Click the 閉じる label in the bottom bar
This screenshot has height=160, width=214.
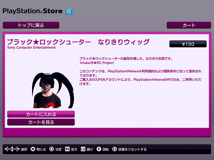pyautogui.click(x=41, y=149)
